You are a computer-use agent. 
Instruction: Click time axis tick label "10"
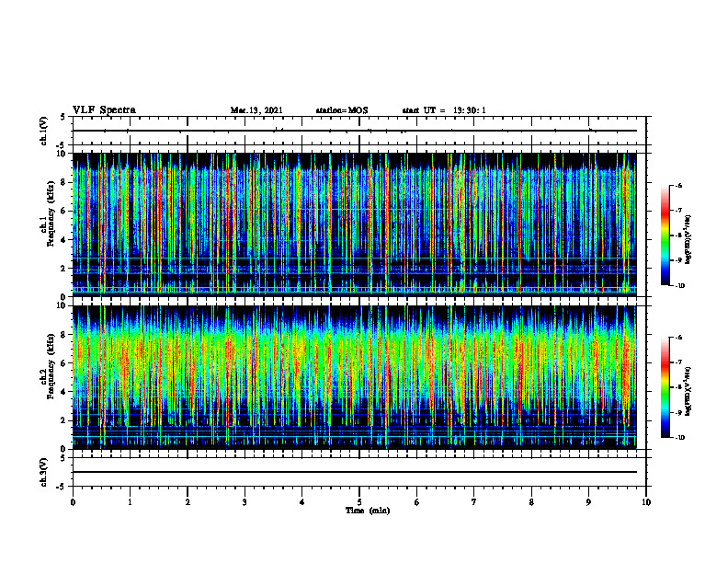point(646,502)
